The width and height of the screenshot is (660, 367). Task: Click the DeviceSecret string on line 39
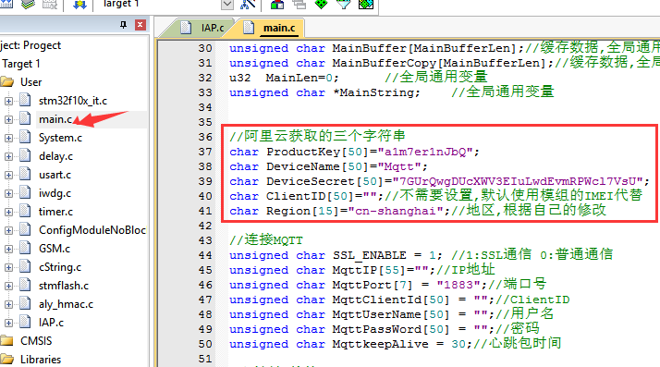pos(519,181)
